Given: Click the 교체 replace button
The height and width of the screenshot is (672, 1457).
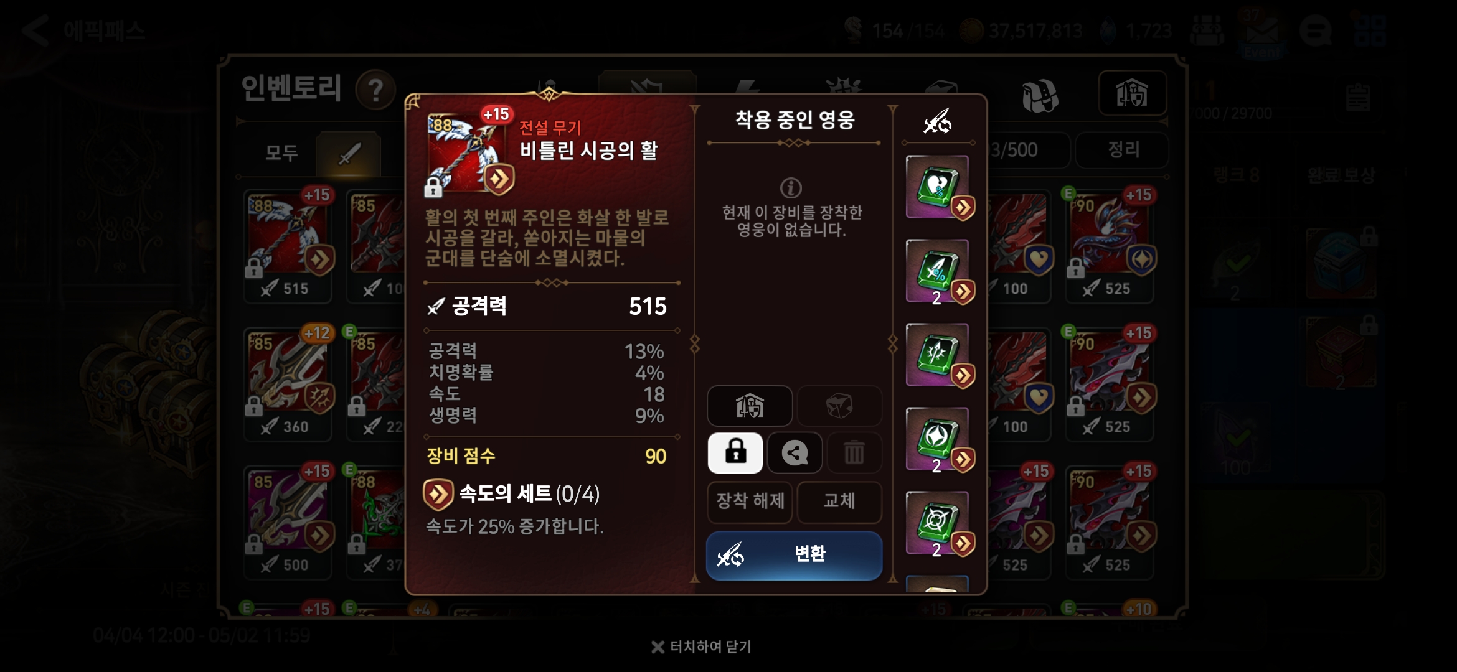Looking at the screenshot, I should [x=839, y=502].
